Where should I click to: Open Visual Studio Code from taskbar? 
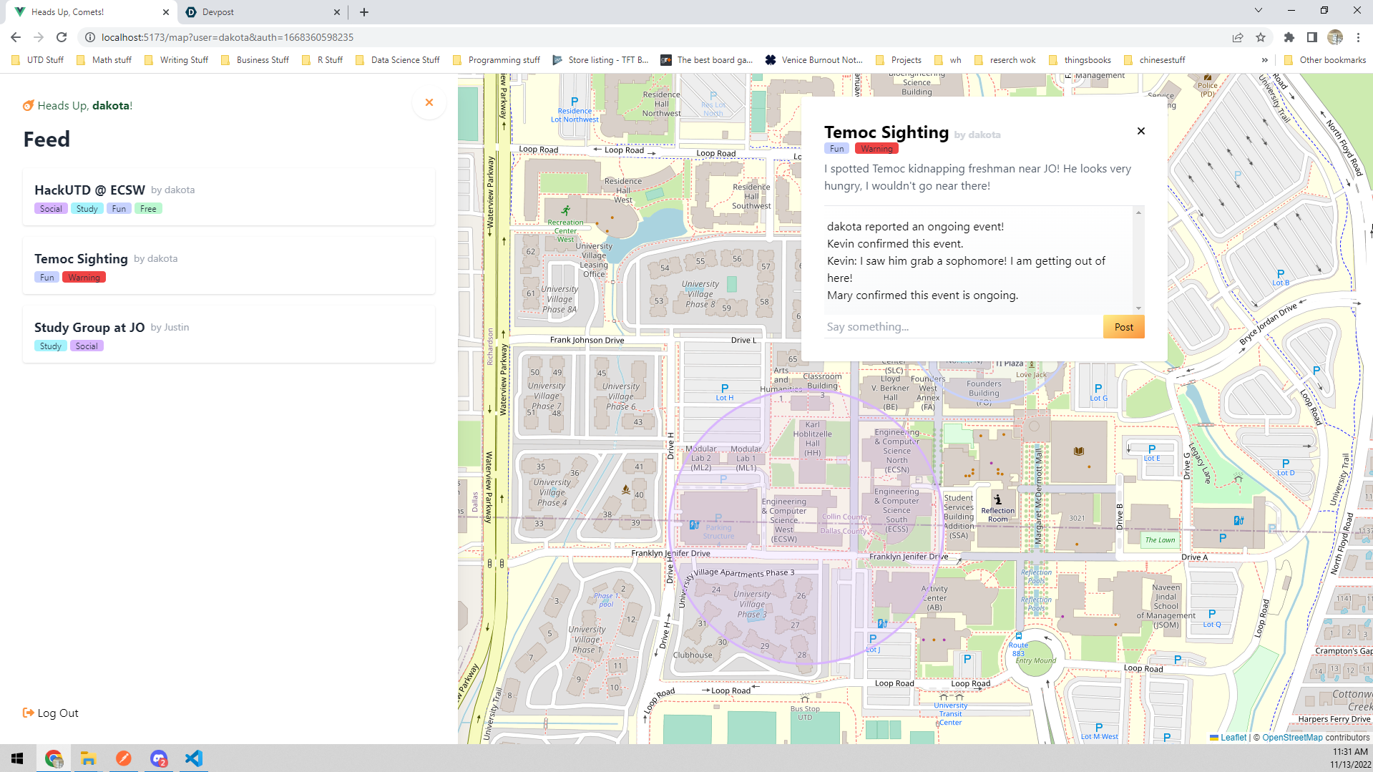[194, 758]
